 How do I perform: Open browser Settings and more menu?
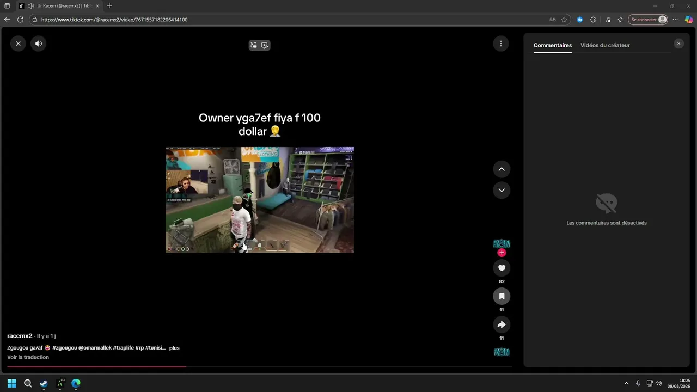[675, 20]
